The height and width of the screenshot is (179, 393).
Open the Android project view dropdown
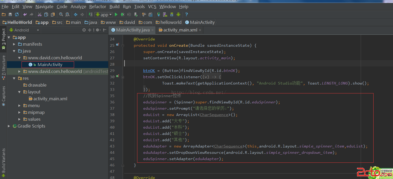coord(24,30)
